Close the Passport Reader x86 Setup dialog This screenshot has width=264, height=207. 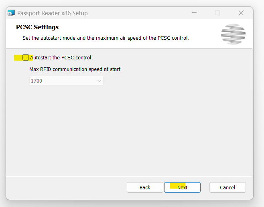tap(241, 13)
